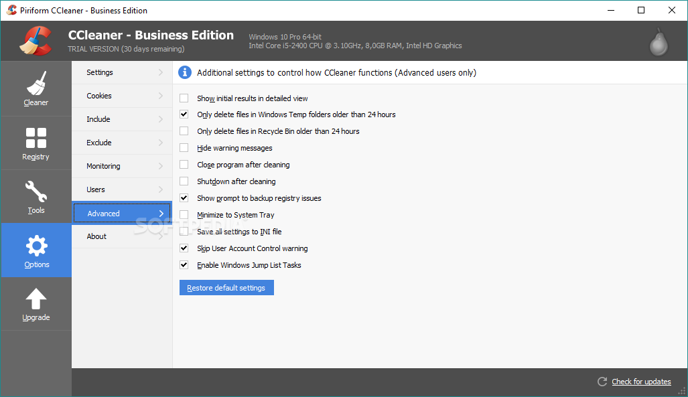Uncheck Show prompt to backup registry issues
Image resolution: width=688 pixels, height=397 pixels.
click(184, 198)
